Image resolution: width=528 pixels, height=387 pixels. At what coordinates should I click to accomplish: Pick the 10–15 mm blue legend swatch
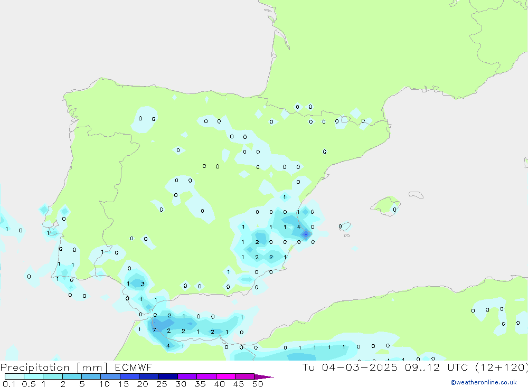pyautogui.click(x=110, y=376)
